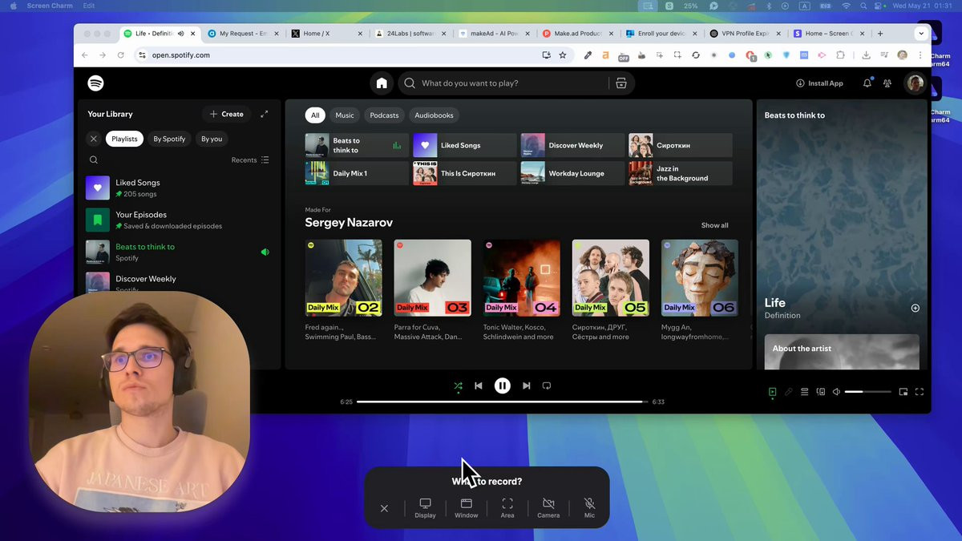Select the Podcasts filter chip
This screenshot has height=541, width=962.
[384, 115]
